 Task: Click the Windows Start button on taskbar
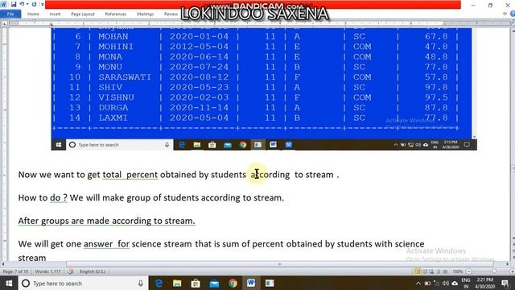point(9,283)
